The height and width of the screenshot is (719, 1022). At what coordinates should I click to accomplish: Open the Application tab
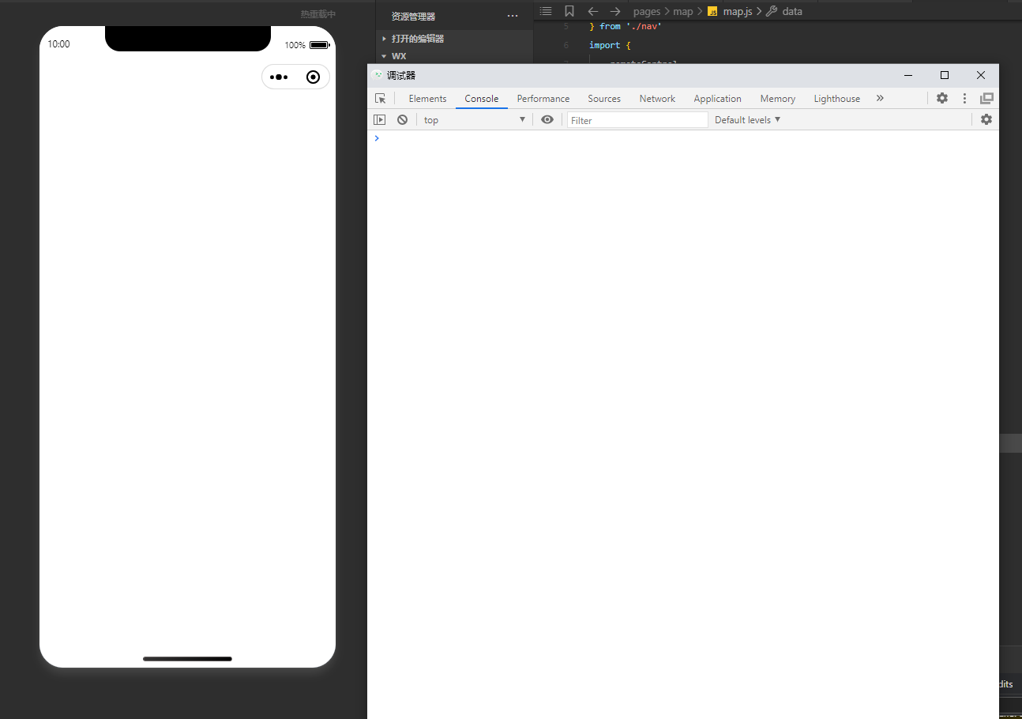click(x=717, y=99)
